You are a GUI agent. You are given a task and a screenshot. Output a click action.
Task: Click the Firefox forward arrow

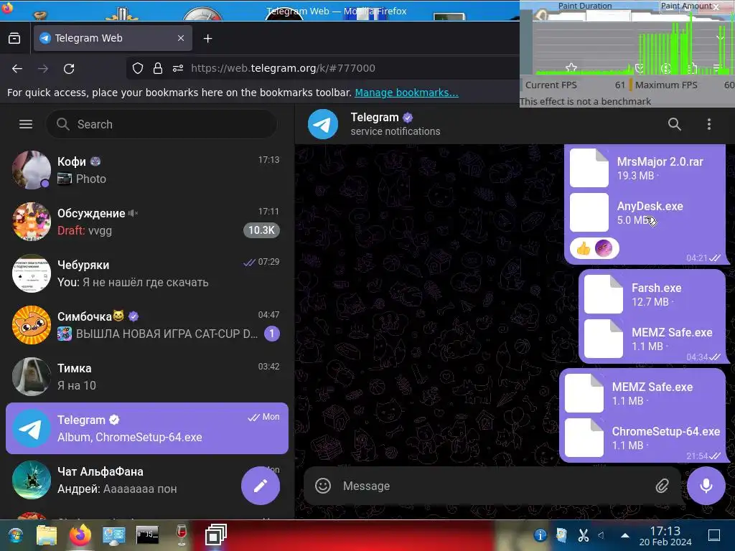pos(43,69)
